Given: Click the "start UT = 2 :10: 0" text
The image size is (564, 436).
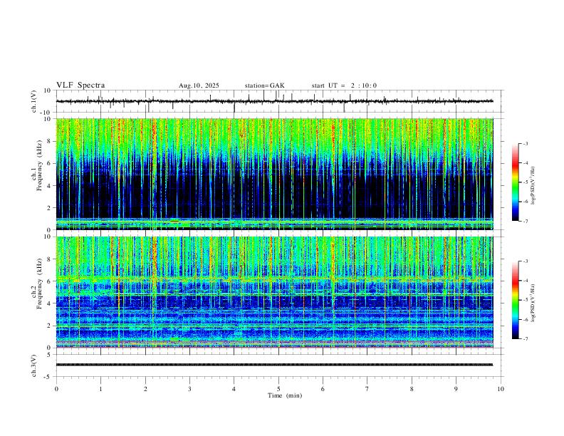Looking at the screenshot, I should click(x=344, y=85).
